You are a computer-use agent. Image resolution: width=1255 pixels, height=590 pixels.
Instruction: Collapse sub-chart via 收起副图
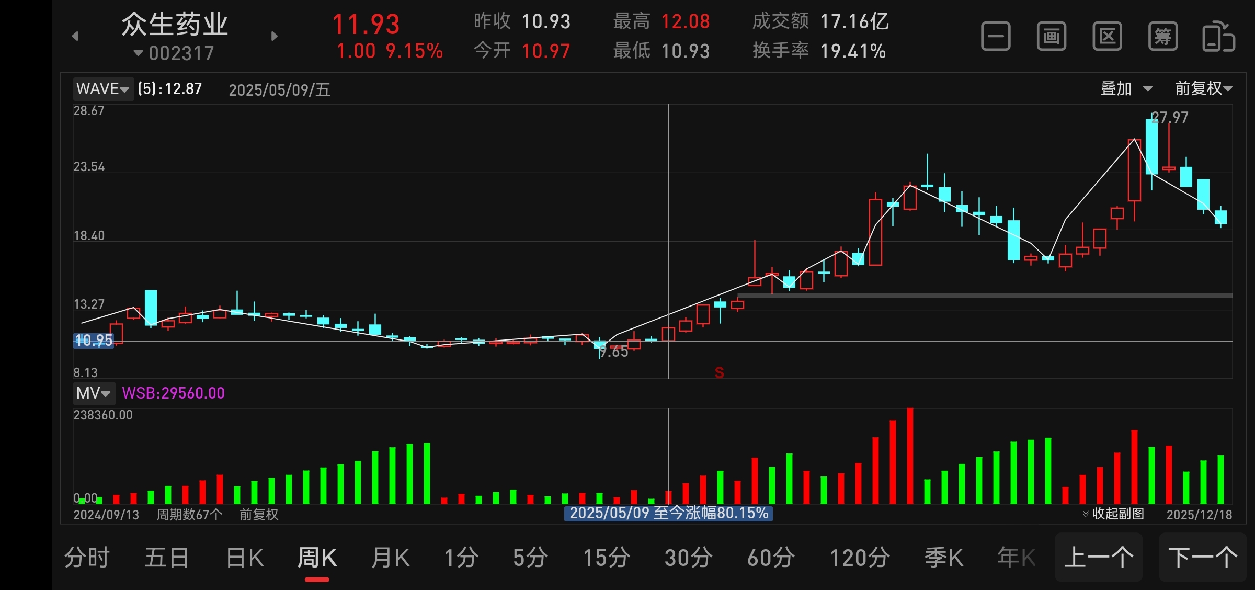click(x=1114, y=514)
